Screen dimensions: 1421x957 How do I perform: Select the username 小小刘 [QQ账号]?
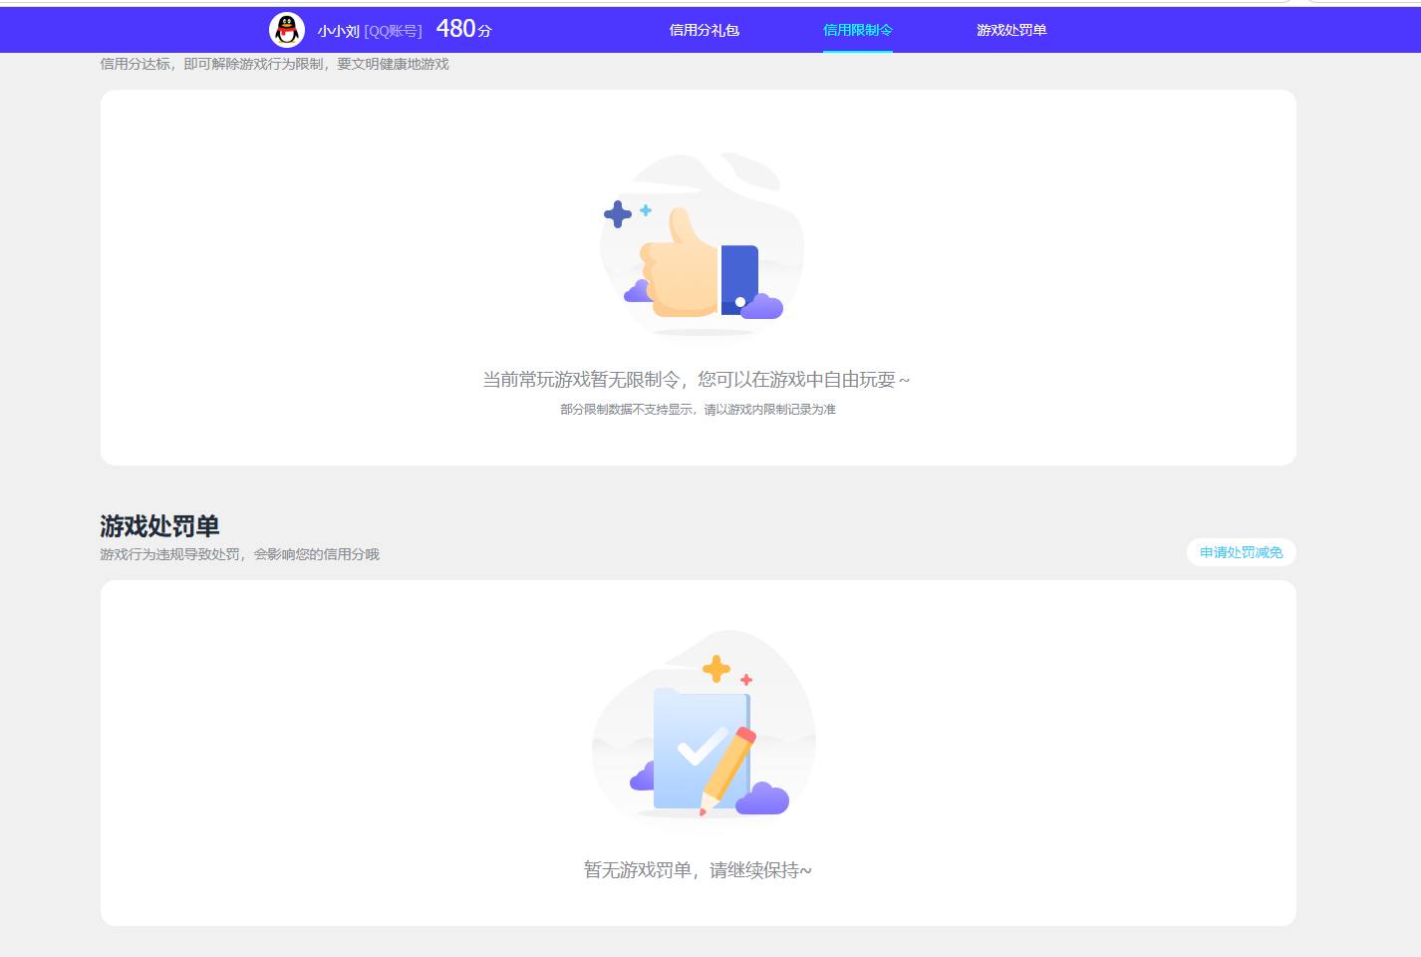370,31
